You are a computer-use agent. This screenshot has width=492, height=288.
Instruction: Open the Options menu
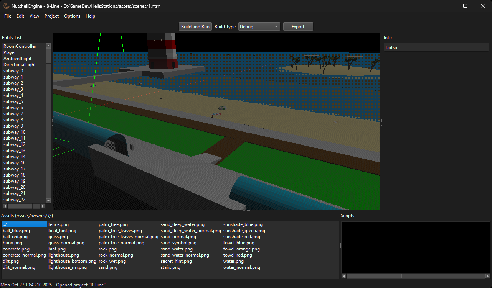coord(72,16)
